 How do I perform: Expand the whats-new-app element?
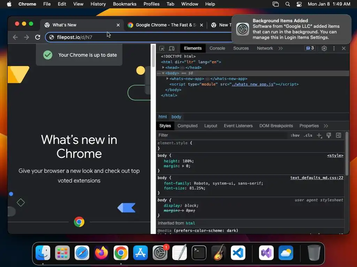coord(167,79)
